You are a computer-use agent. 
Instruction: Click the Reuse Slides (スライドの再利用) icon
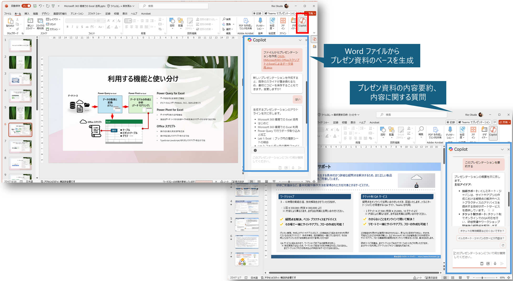[40, 21]
